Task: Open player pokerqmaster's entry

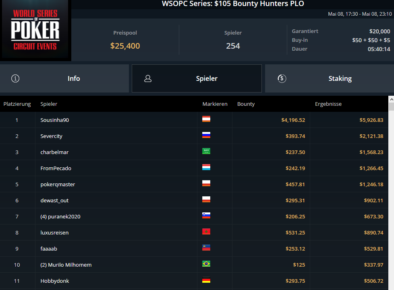Action: [x=58, y=184]
